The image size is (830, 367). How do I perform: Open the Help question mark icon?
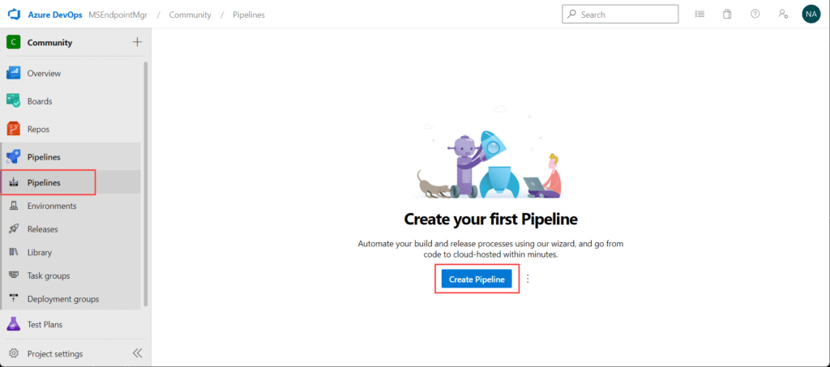click(755, 15)
